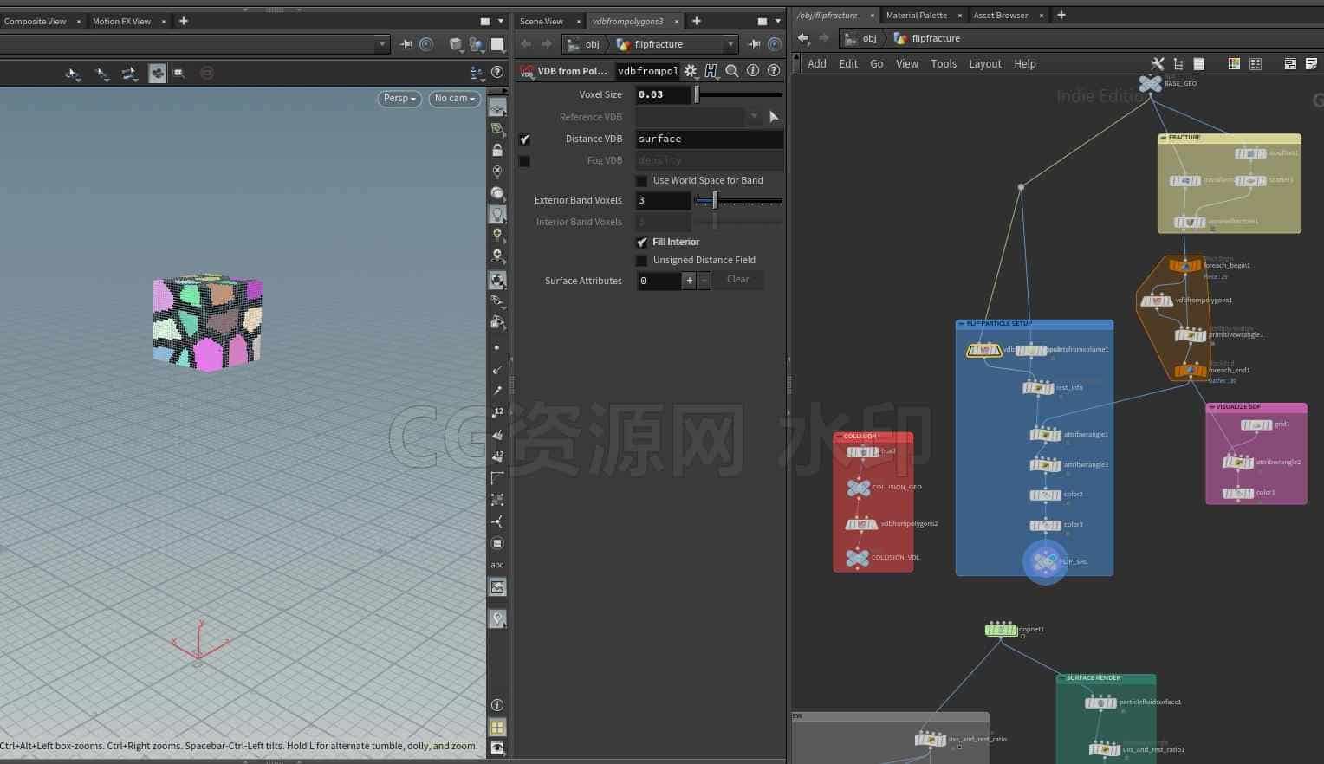Enable Unsigned Distance Field

click(641, 261)
